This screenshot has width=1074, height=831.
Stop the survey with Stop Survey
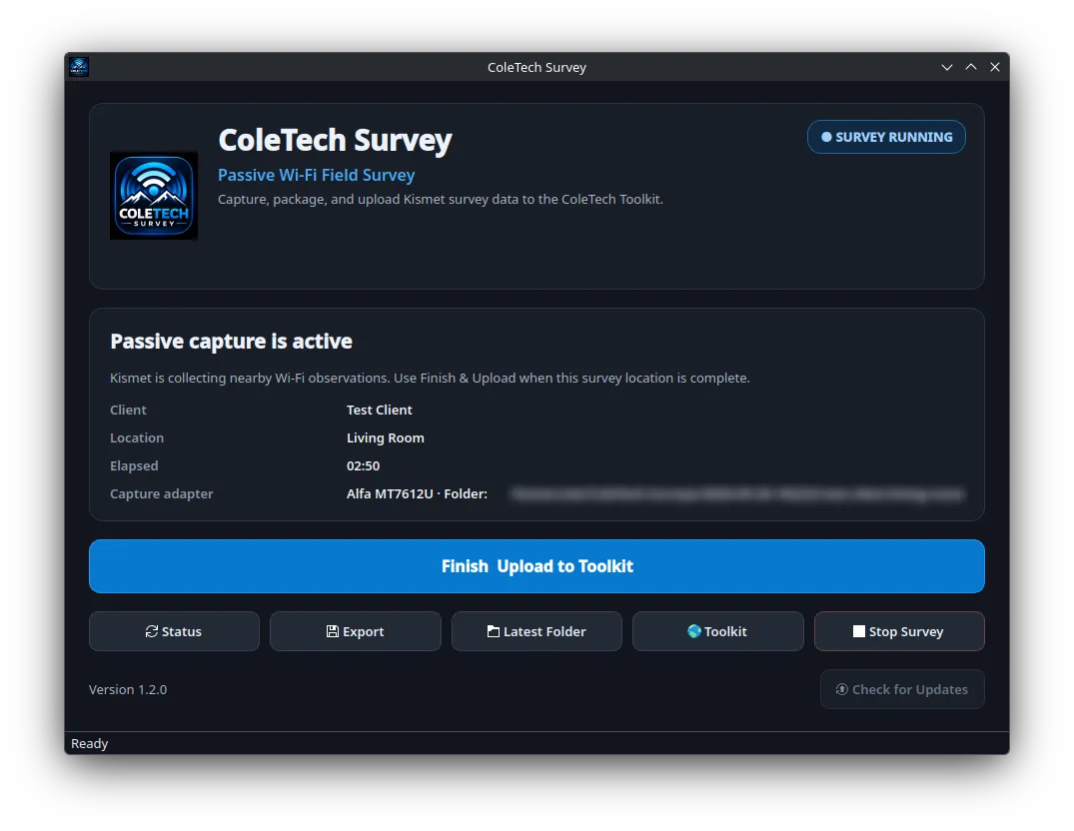click(x=899, y=631)
